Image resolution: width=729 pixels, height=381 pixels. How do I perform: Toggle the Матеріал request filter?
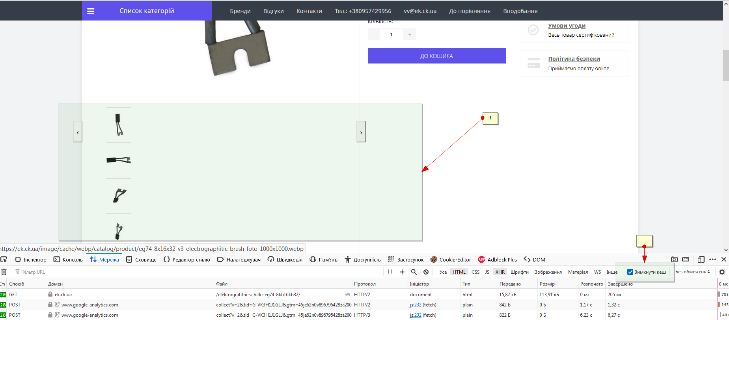coord(578,272)
